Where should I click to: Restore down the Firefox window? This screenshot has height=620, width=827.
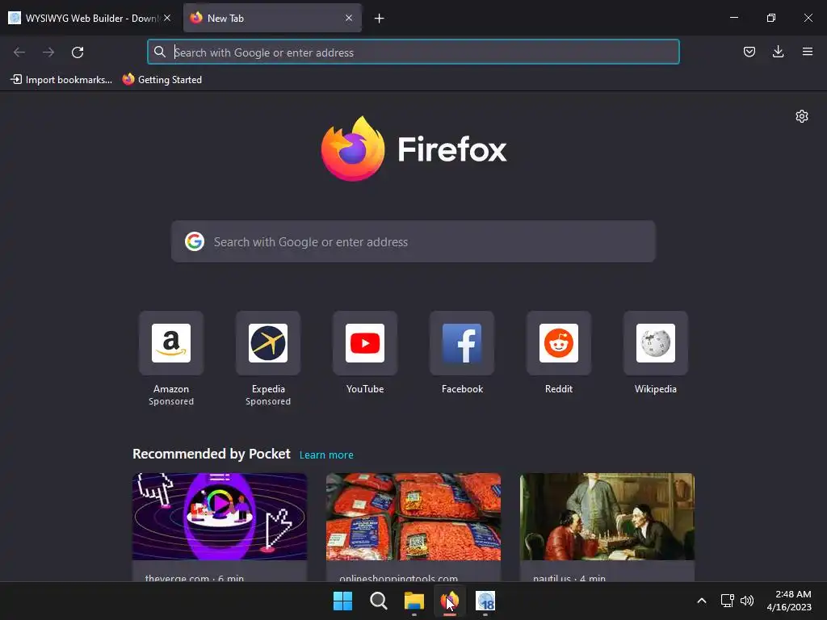click(x=771, y=18)
